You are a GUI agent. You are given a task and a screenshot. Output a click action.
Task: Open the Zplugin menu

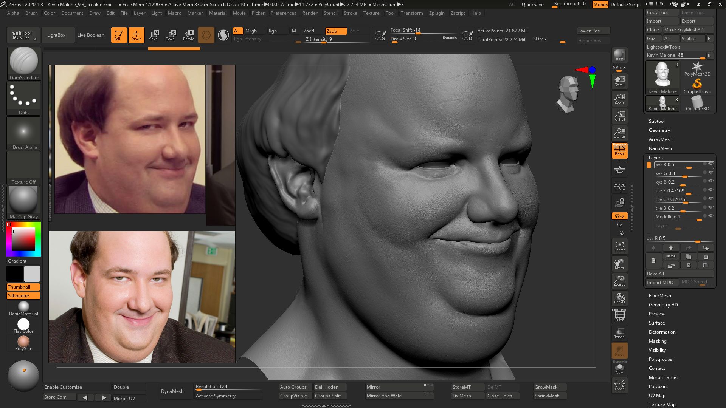[437, 13]
